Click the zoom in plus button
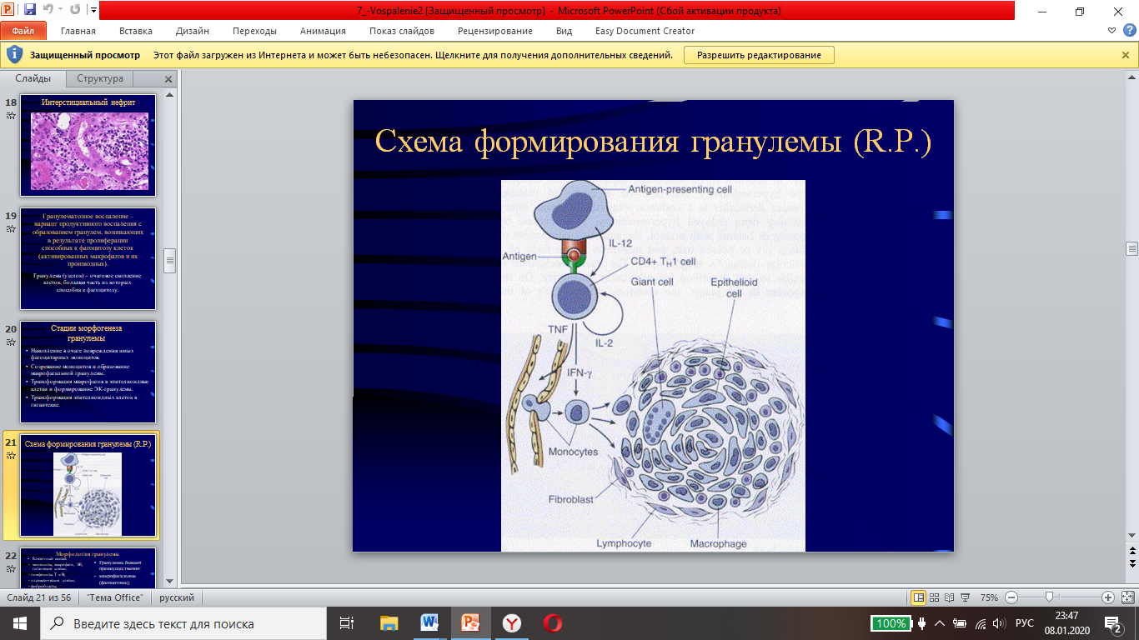 click(x=1108, y=597)
